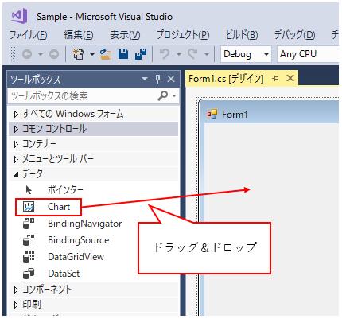This screenshot has width=342, height=319.
Task: Select the ポインター pointer tool icon
Action: tap(29, 190)
